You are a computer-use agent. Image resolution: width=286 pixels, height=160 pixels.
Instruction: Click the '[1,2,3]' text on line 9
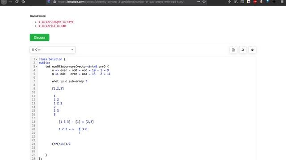pos(58,89)
